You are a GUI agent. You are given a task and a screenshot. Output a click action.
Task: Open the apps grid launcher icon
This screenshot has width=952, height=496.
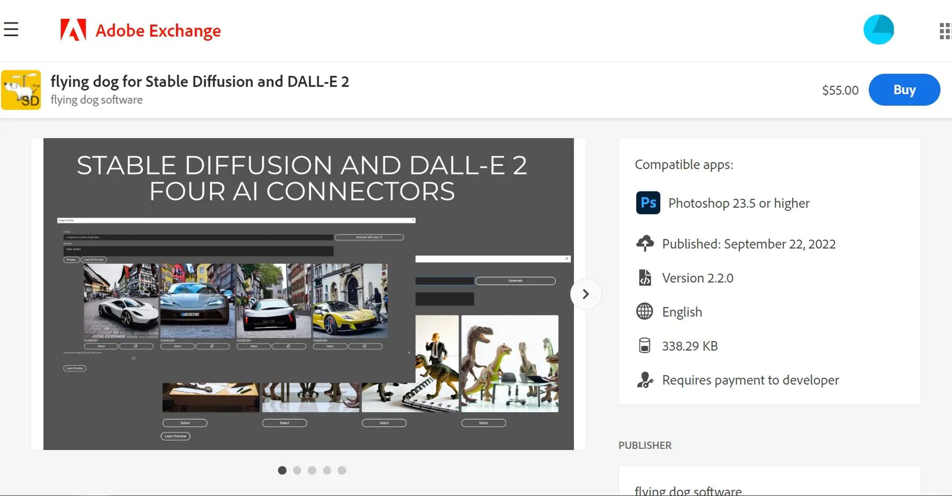pyautogui.click(x=944, y=31)
